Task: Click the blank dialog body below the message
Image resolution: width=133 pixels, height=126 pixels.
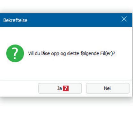Action: click(x=66, y=70)
